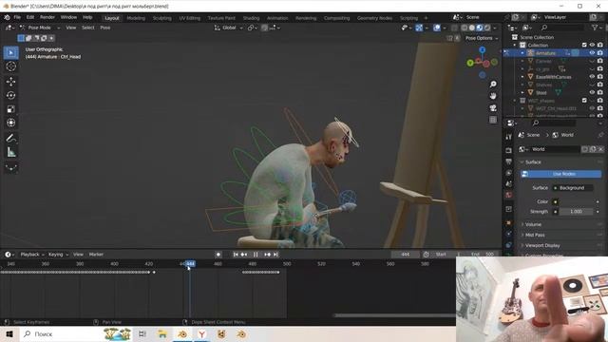Click the Surface Background shader field
Screen dimensions: 608x342
572,188
